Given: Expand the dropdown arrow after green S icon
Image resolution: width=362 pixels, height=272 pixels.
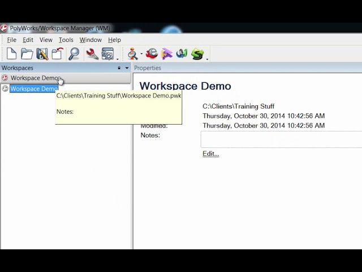Looking at the screenshot, I should coord(207,59).
